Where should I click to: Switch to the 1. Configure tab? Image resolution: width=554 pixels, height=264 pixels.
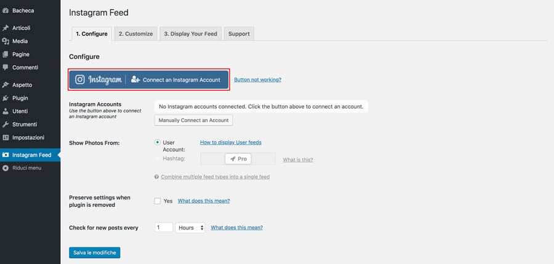[x=92, y=34]
